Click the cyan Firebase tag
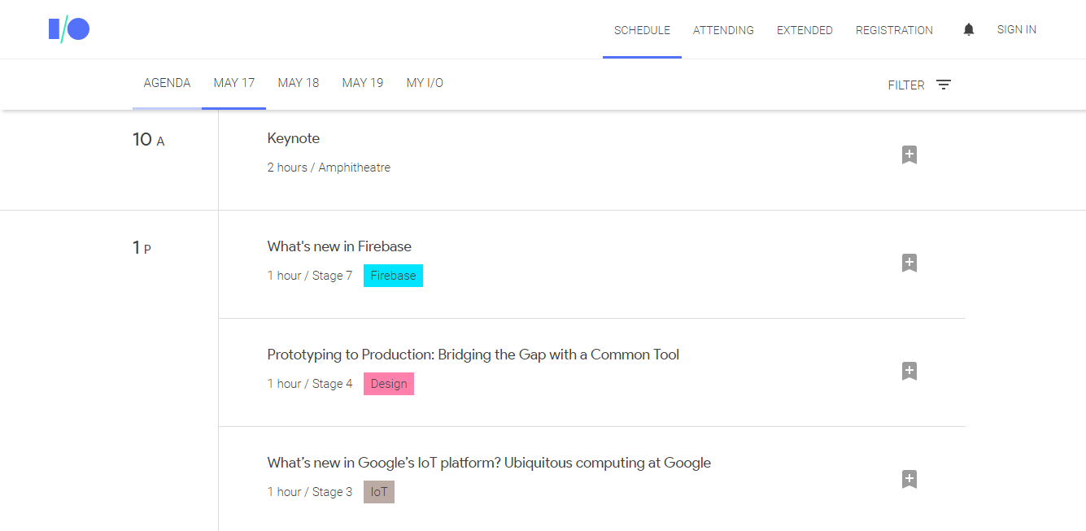Viewport: 1086px width, 531px height. 393,276
